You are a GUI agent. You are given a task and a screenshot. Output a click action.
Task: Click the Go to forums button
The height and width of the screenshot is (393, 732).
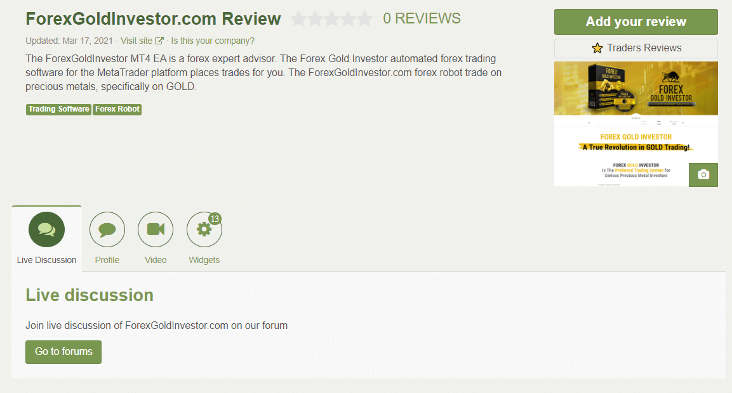63,352
